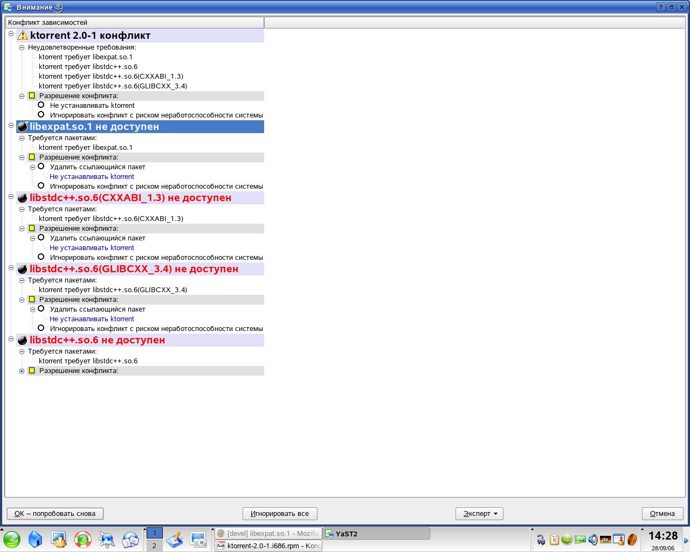The height and width of the screenshot is (552, 690).
Task: Click the green SUSE updater tray icon
Action: point(567,539)
